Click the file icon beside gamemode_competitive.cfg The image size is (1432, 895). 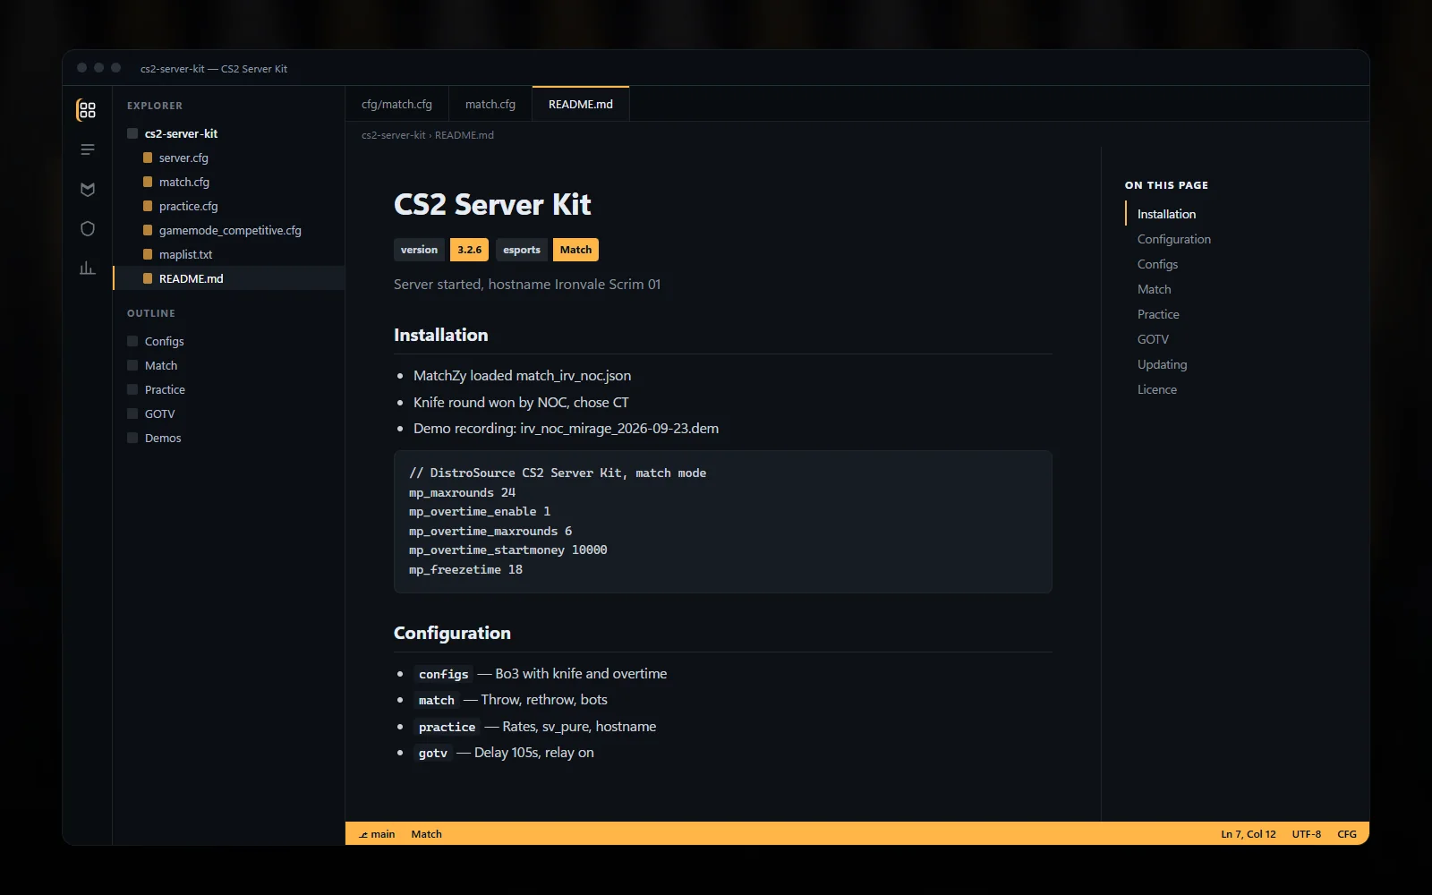[x=148, y=230]
